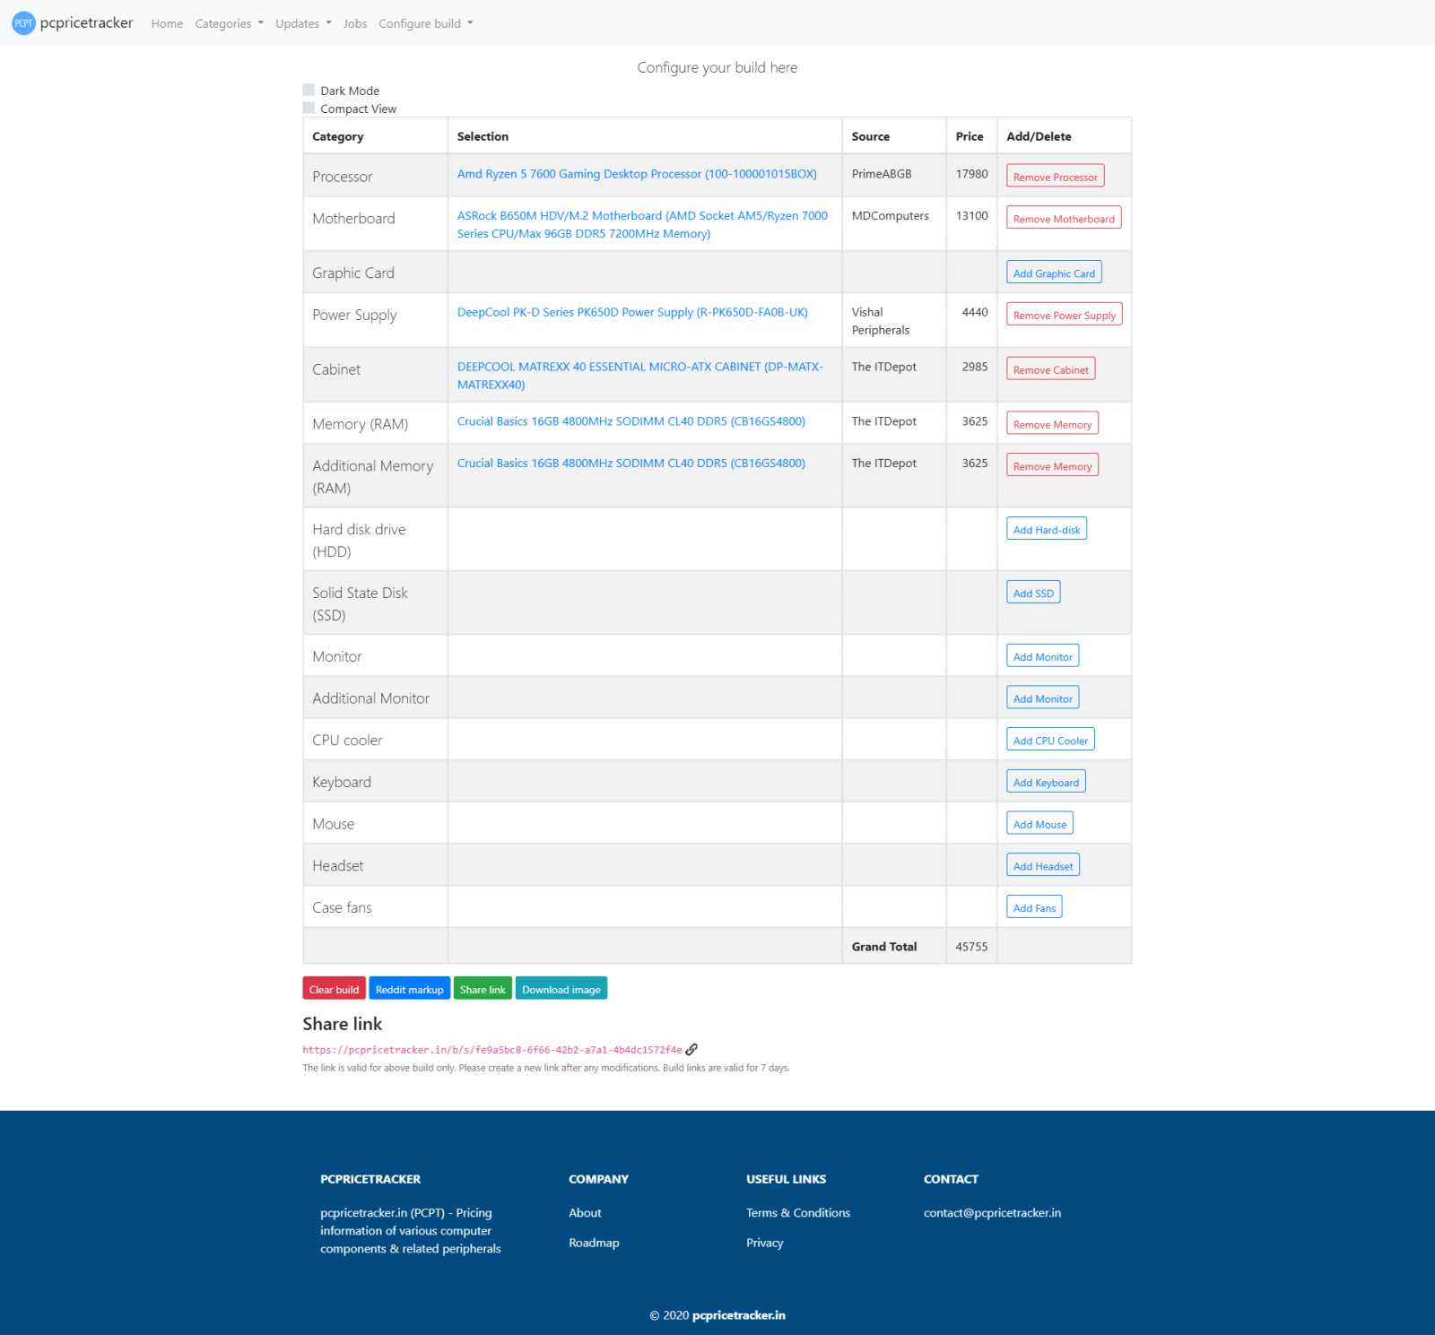Click power supply price 4440
The image size is (1435, 1335).
tap(975, 312)
